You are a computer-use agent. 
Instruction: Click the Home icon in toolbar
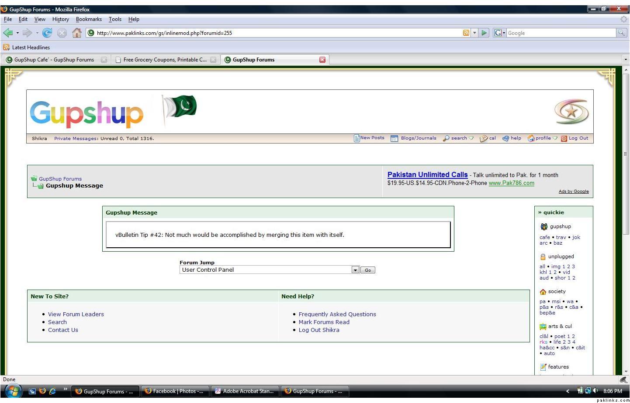point(77,33)
